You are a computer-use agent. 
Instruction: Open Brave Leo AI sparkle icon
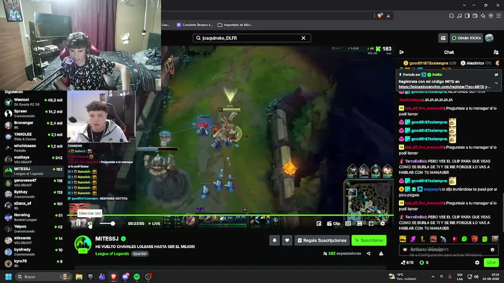point(483,16)
